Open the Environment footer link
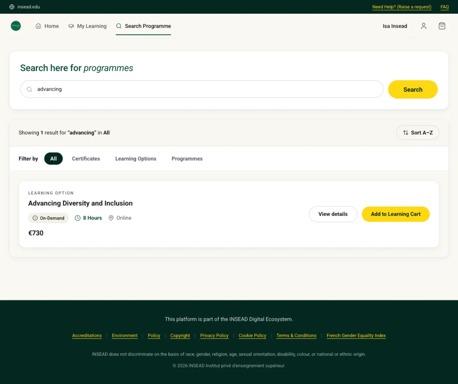The image size is (458, 384). pyautogui.click(x=125, y=336)
